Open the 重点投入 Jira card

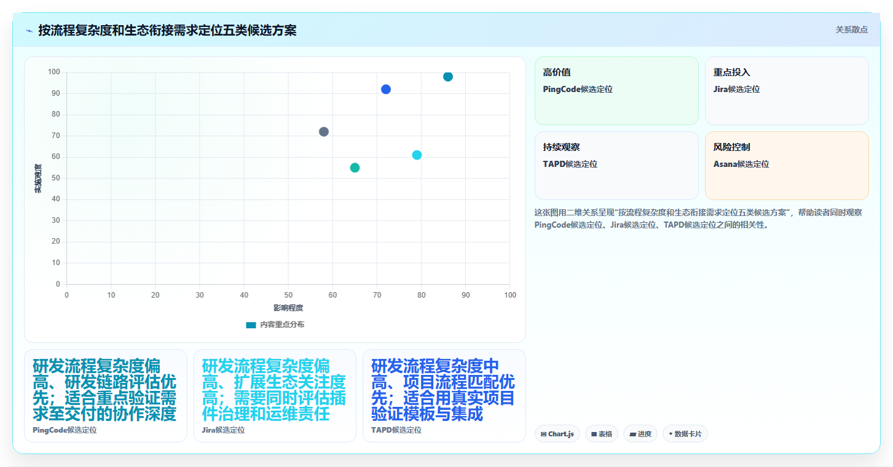(787, 91)
